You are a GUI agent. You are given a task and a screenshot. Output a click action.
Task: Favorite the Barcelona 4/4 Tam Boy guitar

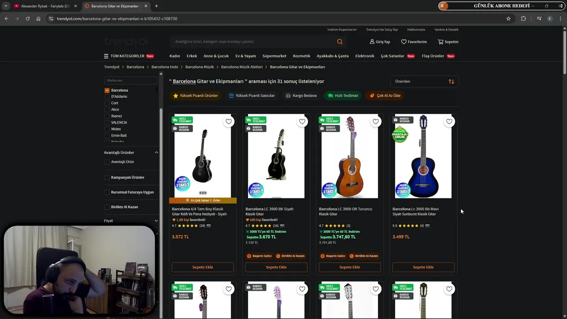pos(229,121)
